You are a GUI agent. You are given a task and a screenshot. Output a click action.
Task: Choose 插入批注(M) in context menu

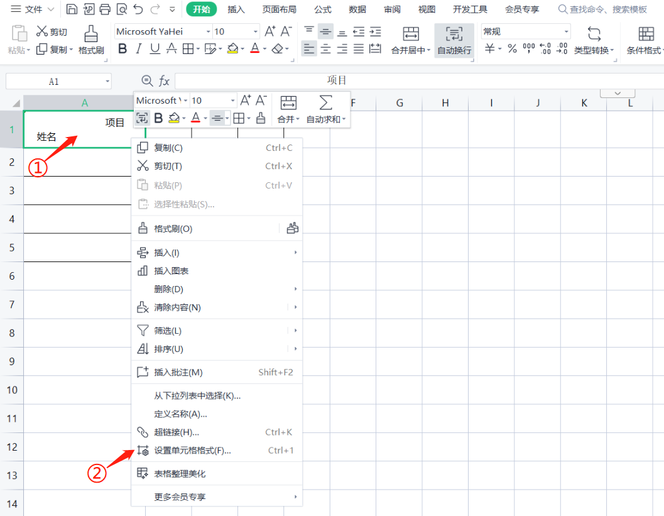pyautogui.click(x=217, y=372)
